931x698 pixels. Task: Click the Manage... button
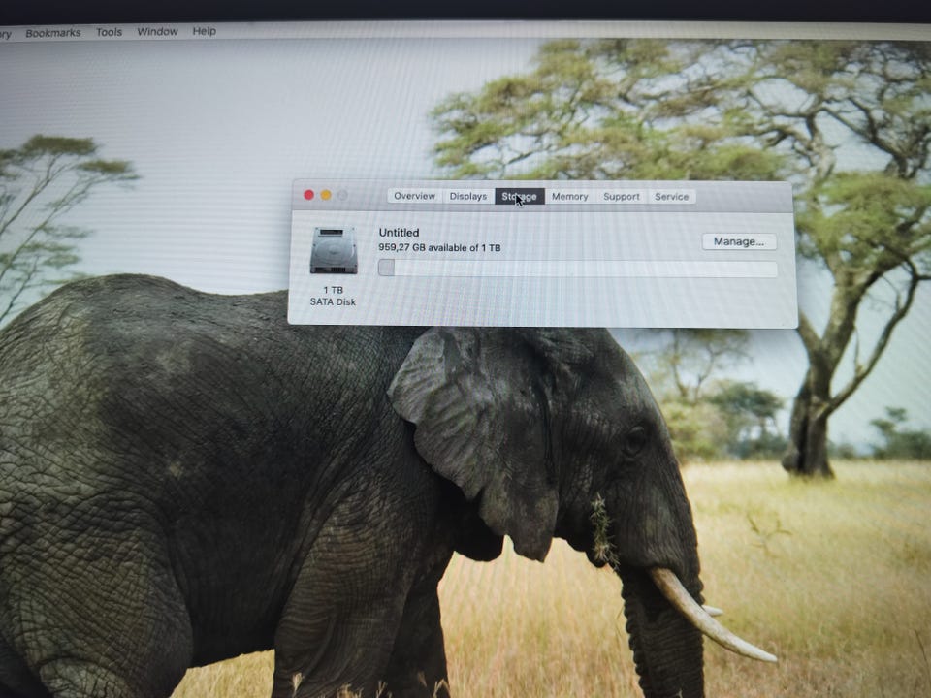click(739, 241)
